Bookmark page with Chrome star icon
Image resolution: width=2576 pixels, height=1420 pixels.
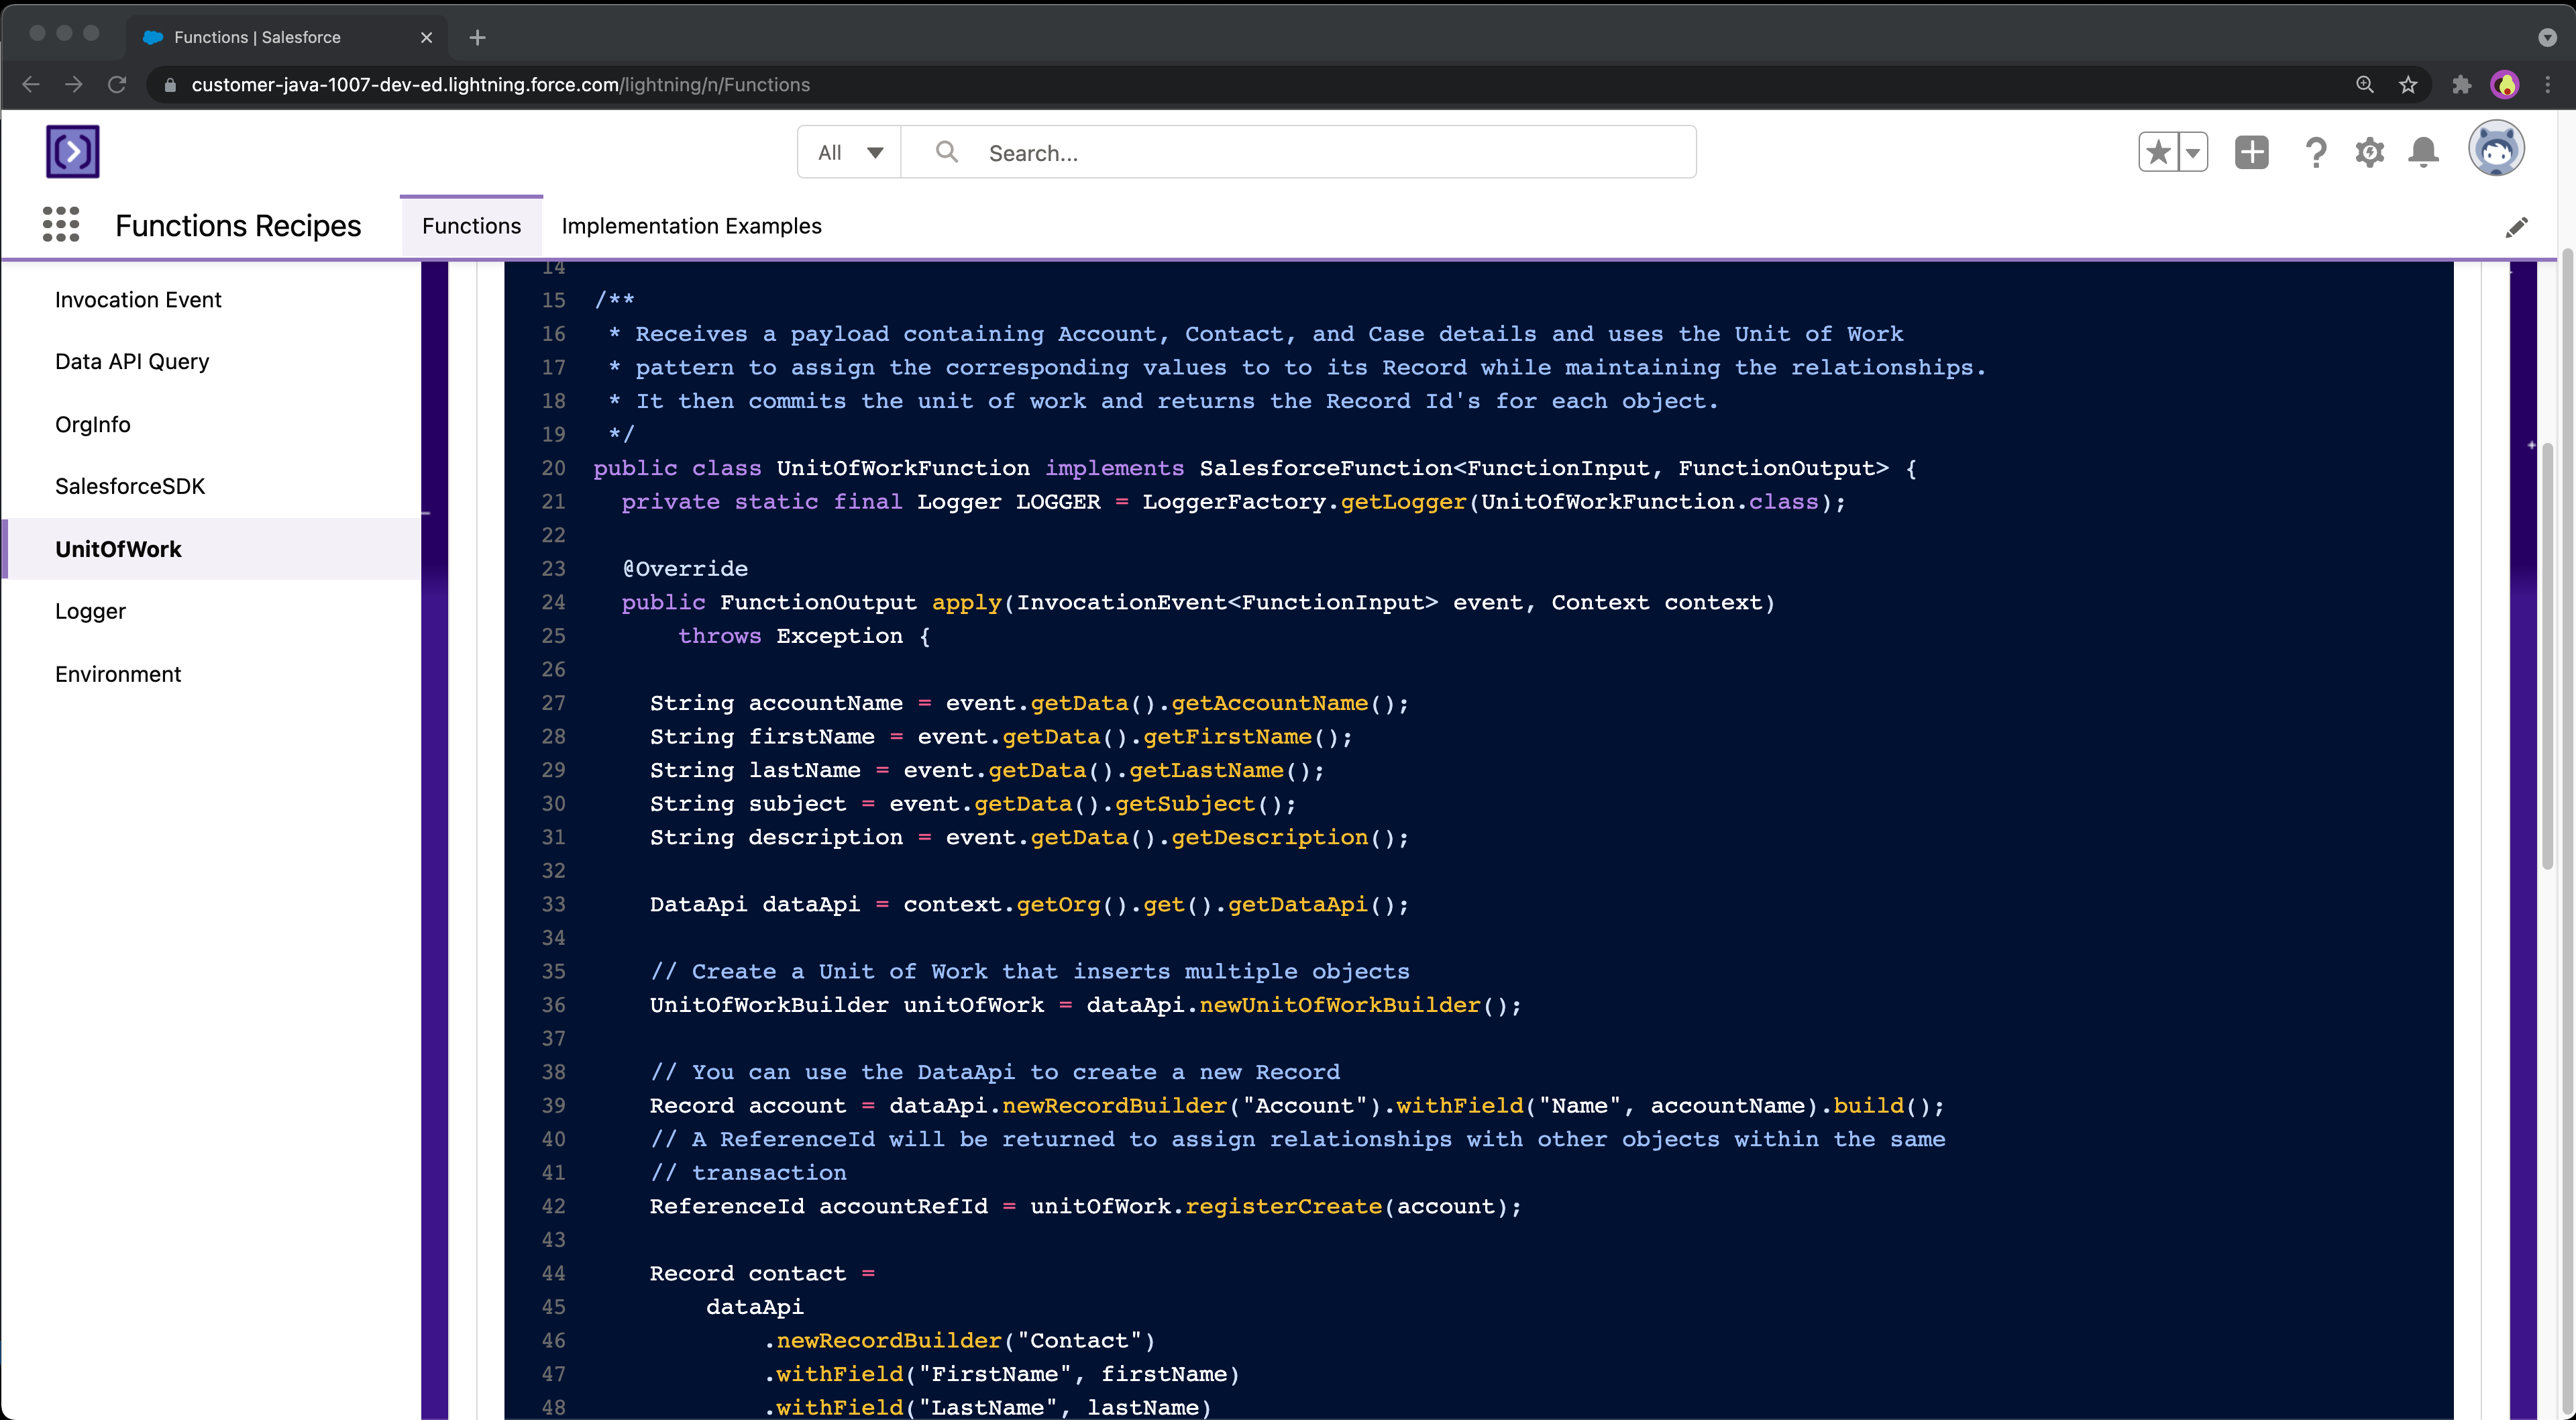2408,85
